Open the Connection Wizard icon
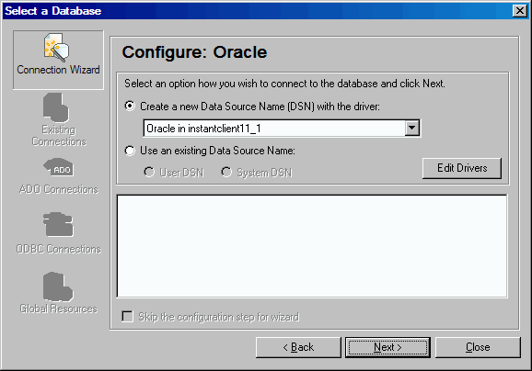The width and height of the screenshot is (532, 371). point(56,48)
